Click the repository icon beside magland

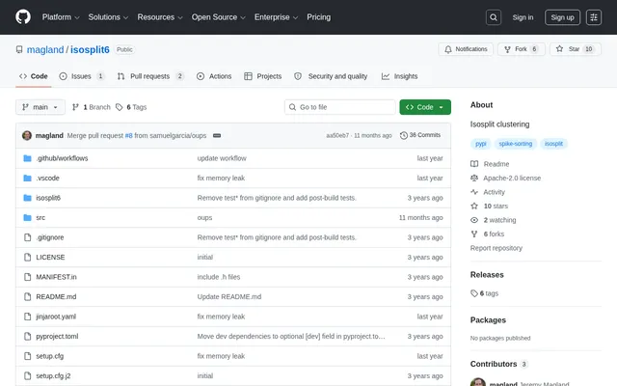pos(19,49)
